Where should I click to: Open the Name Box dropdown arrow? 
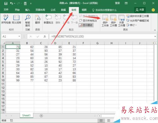(x=19, y=36)
